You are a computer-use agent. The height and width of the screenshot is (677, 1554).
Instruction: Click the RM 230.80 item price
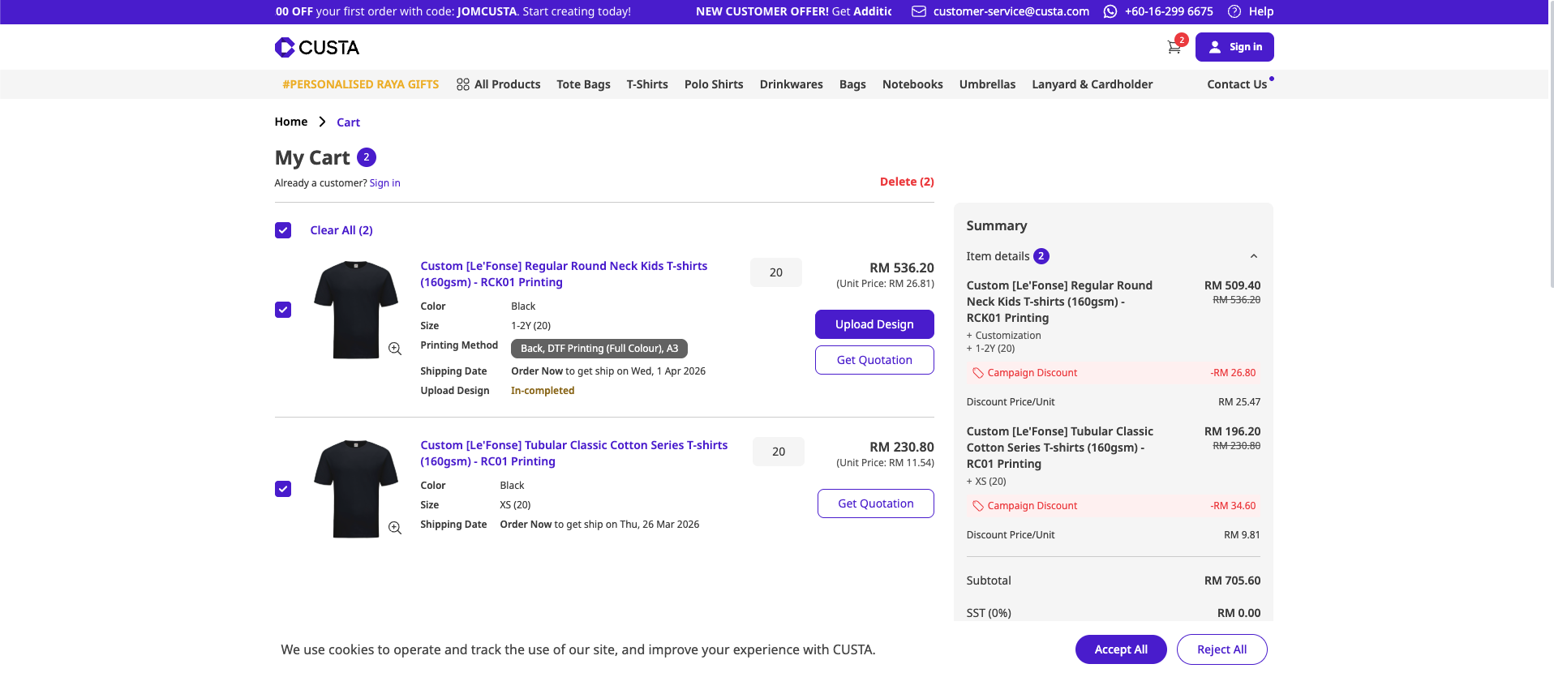pos(902,447)
